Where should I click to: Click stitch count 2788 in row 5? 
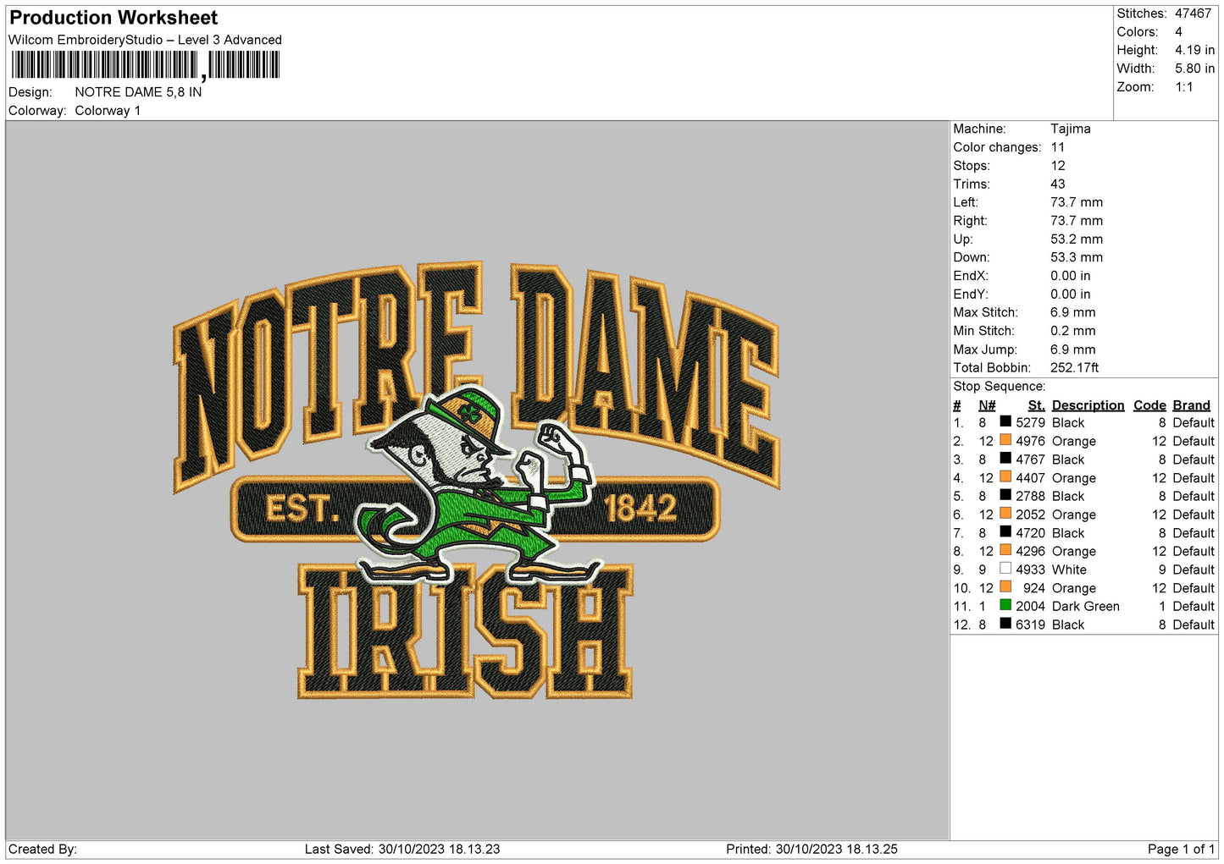tap(1030, 497)
